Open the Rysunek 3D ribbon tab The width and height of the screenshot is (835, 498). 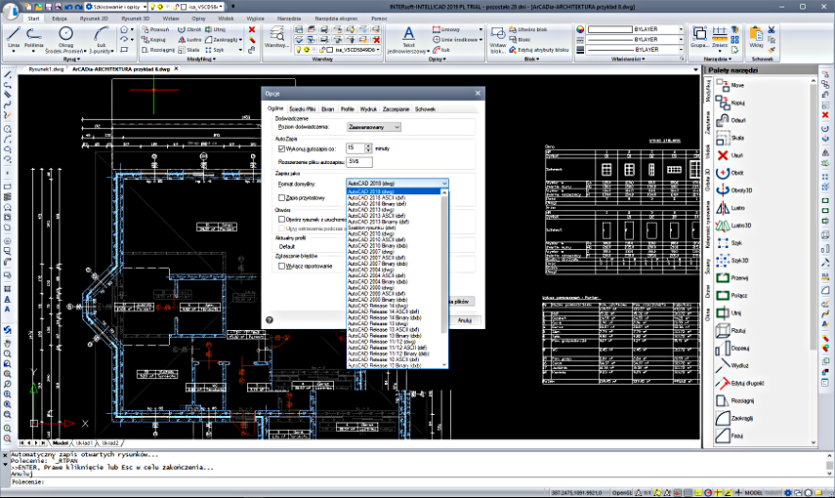(136, 19)
